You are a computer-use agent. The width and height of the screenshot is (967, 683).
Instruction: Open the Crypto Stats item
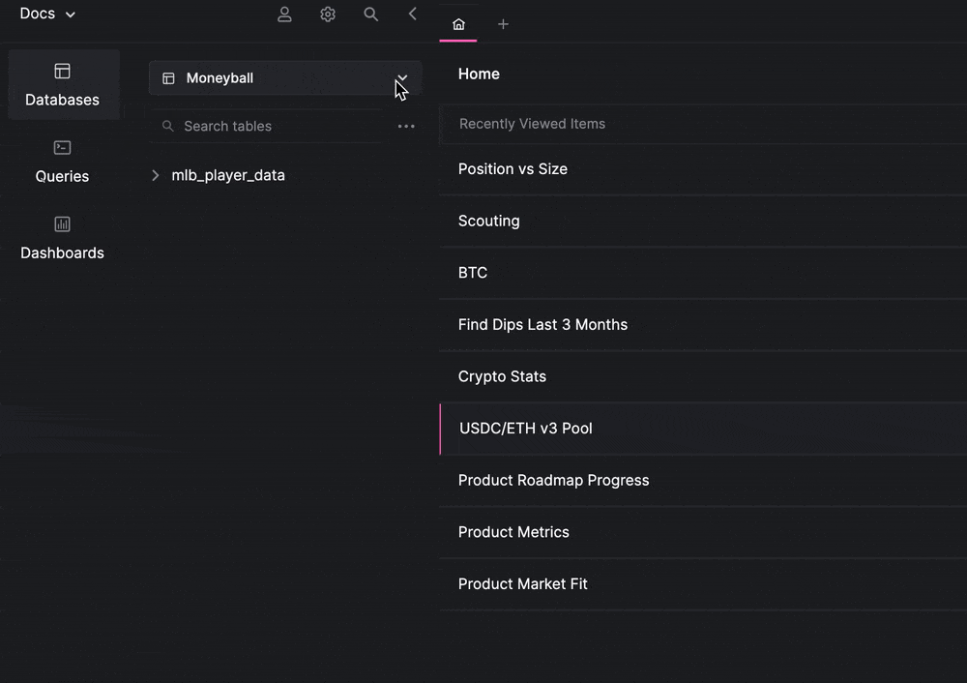click(703, 376)
